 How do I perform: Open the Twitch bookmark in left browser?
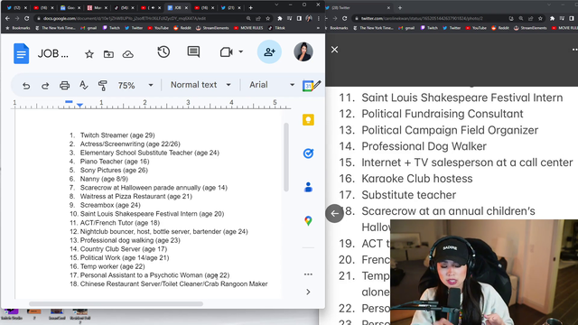pos(111,28)
